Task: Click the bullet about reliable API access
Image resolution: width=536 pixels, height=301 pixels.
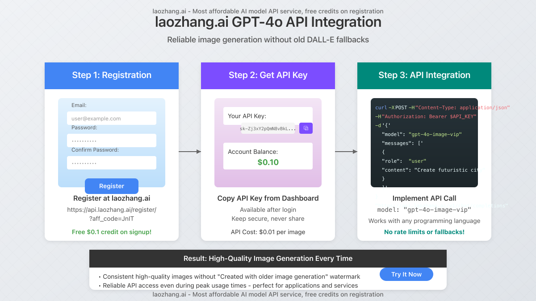Action: [228, 285]
